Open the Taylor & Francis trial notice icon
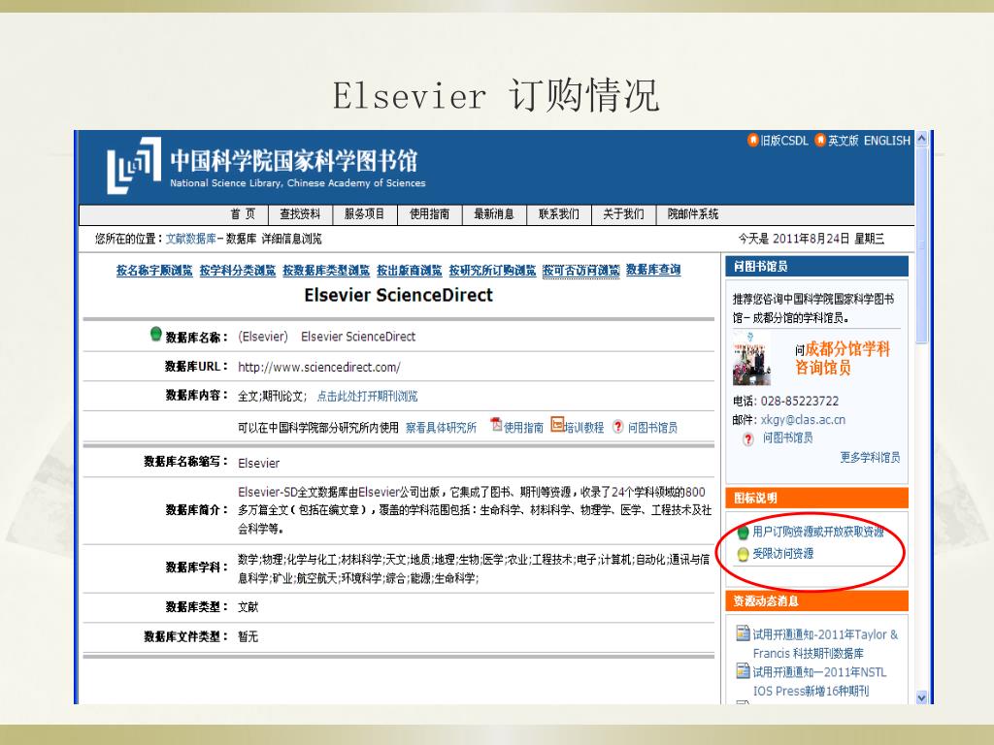 (743, 632)
